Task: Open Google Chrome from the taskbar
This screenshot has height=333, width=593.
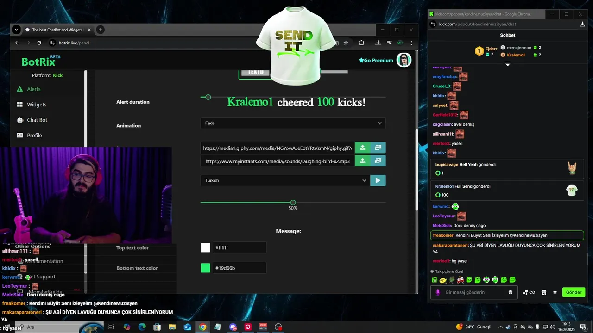Action: pyautogui.click(x=202, y=327)
